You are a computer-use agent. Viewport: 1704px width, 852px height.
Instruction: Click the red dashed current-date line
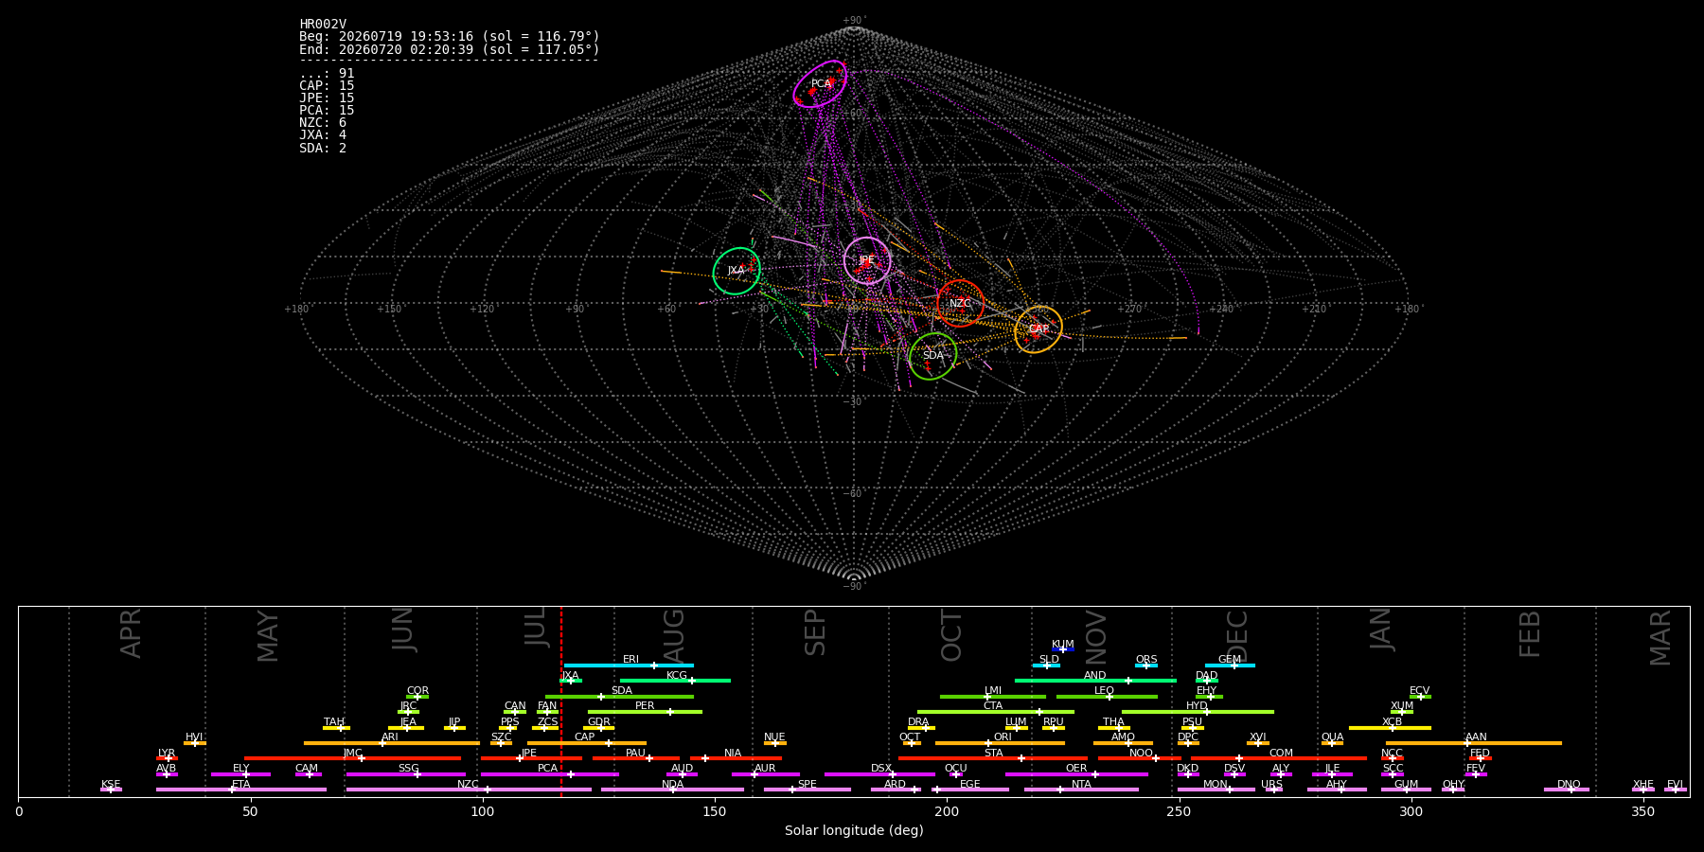point(561,701)
